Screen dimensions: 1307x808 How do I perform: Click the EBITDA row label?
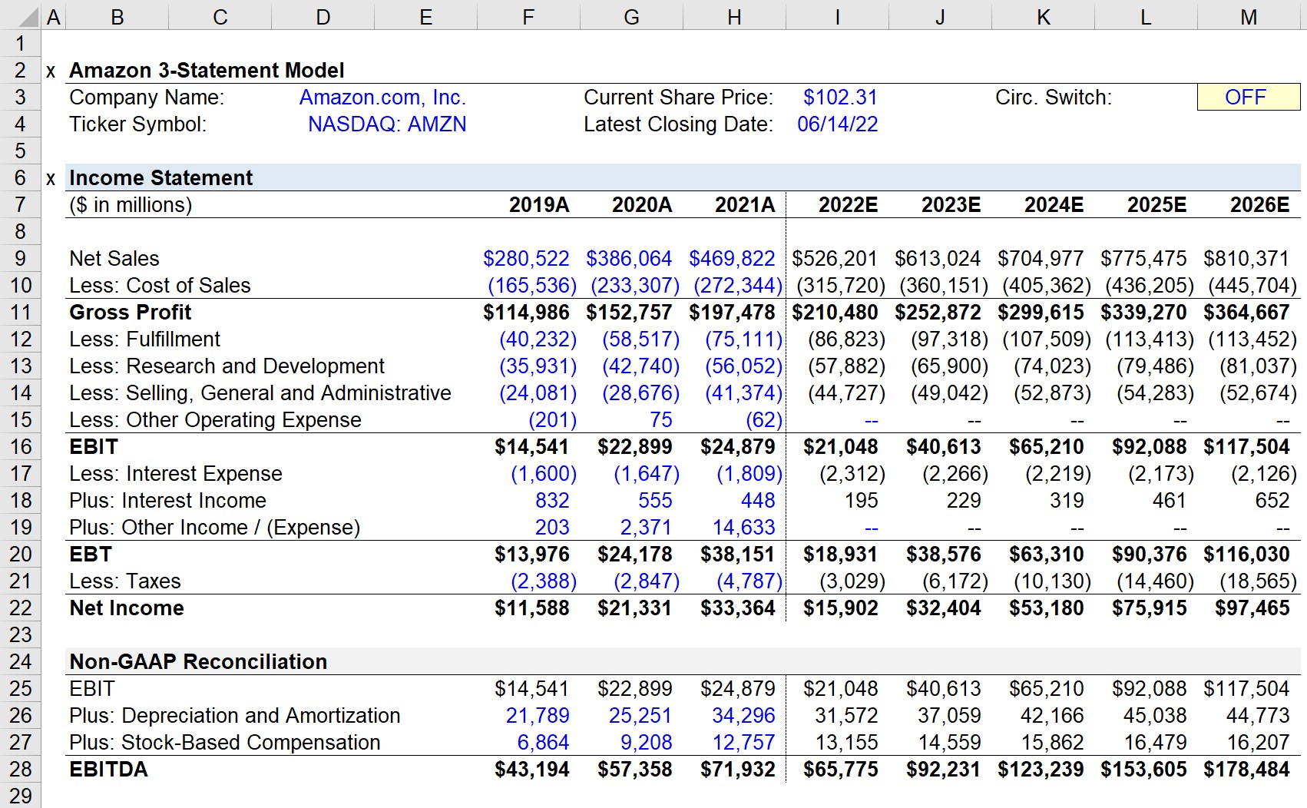pos(108,770)
